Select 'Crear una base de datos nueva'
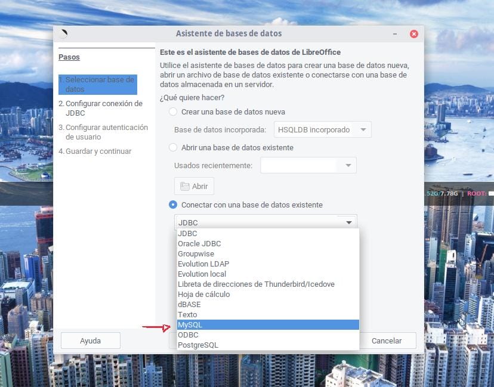 coord(173,112)
